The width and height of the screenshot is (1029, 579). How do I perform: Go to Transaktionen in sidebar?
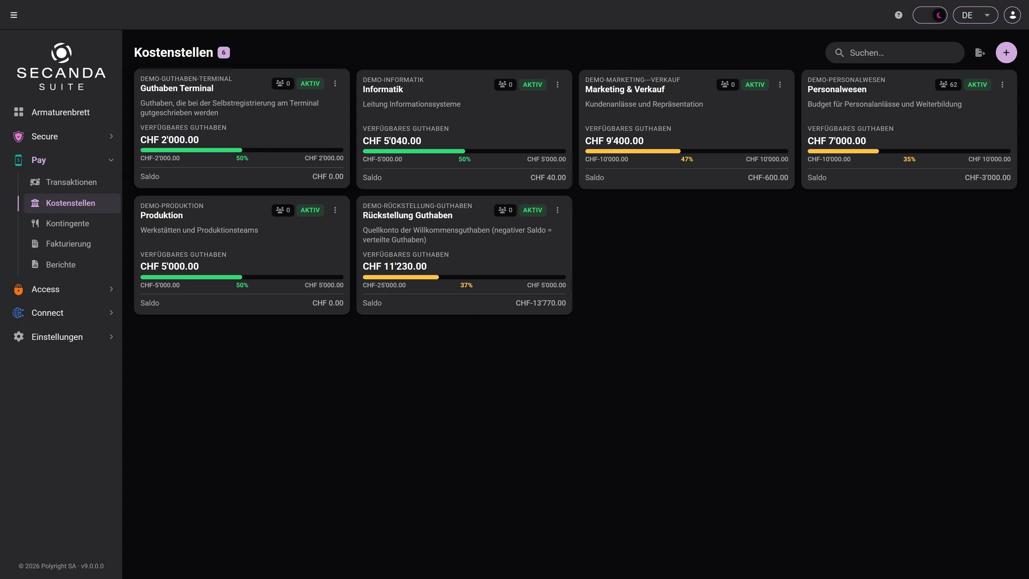(x=71, y=182)
